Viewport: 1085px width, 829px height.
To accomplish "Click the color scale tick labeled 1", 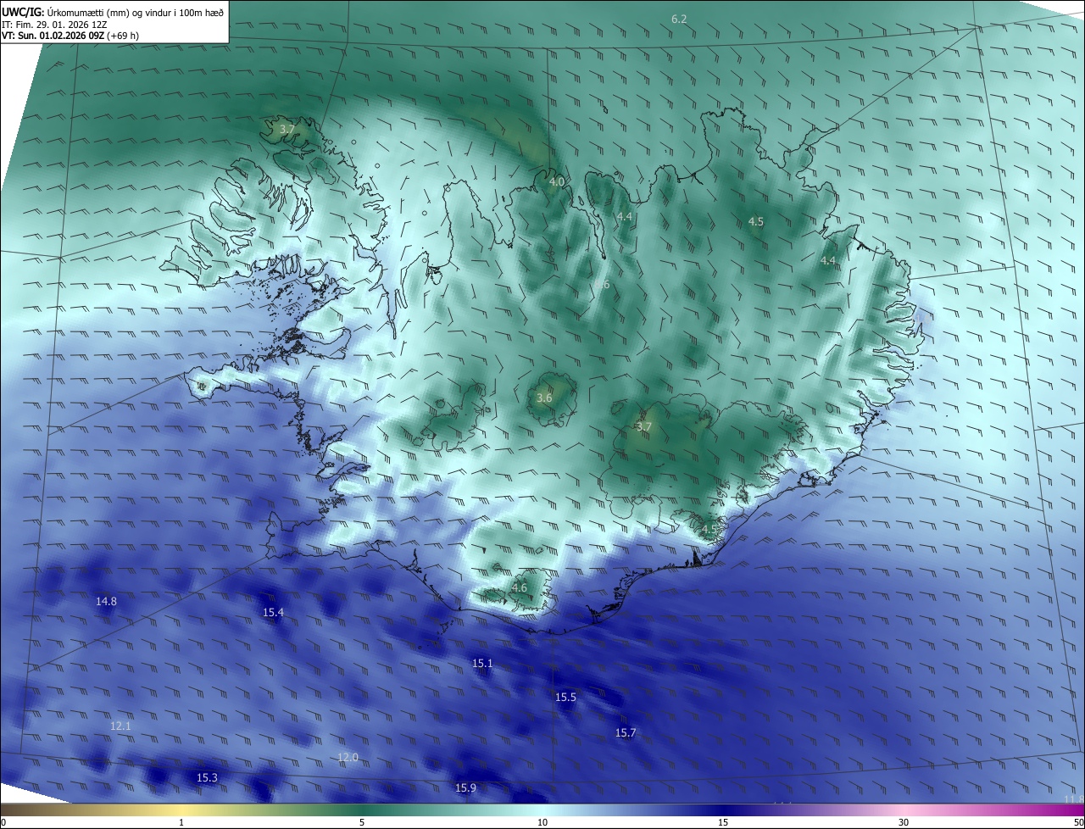I will point(181,822).
